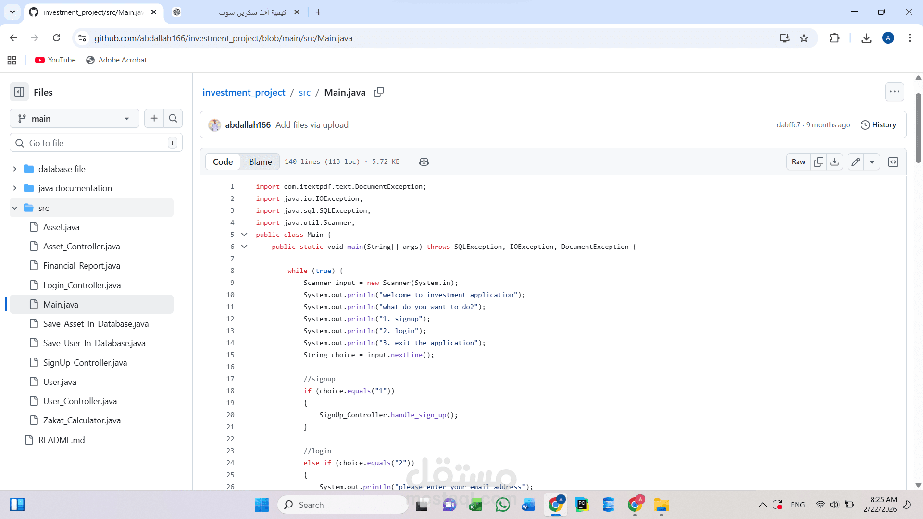This screenshot has height=519, width=923.
Task: Collapse the Main class code fold
Action: point(244,235)
